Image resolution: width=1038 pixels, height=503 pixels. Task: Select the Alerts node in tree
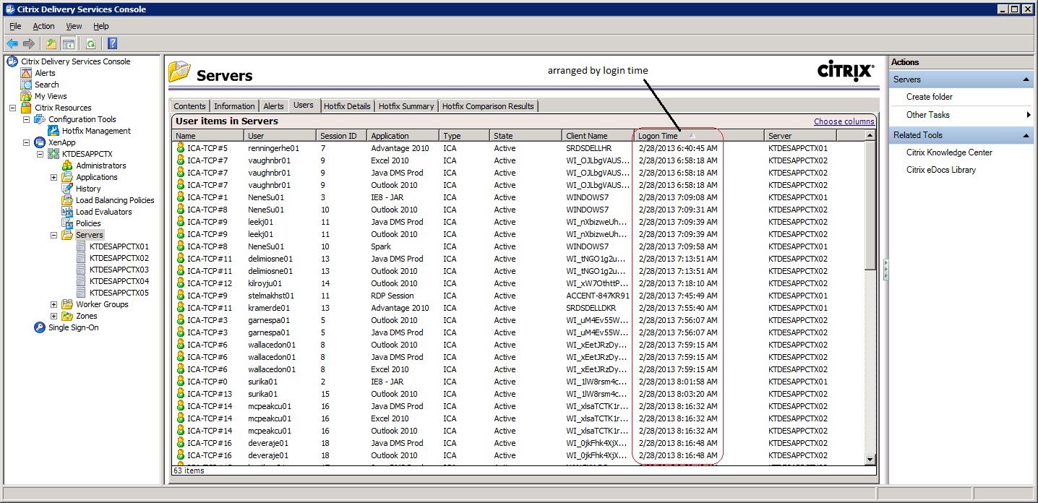(x=45, y=73)
